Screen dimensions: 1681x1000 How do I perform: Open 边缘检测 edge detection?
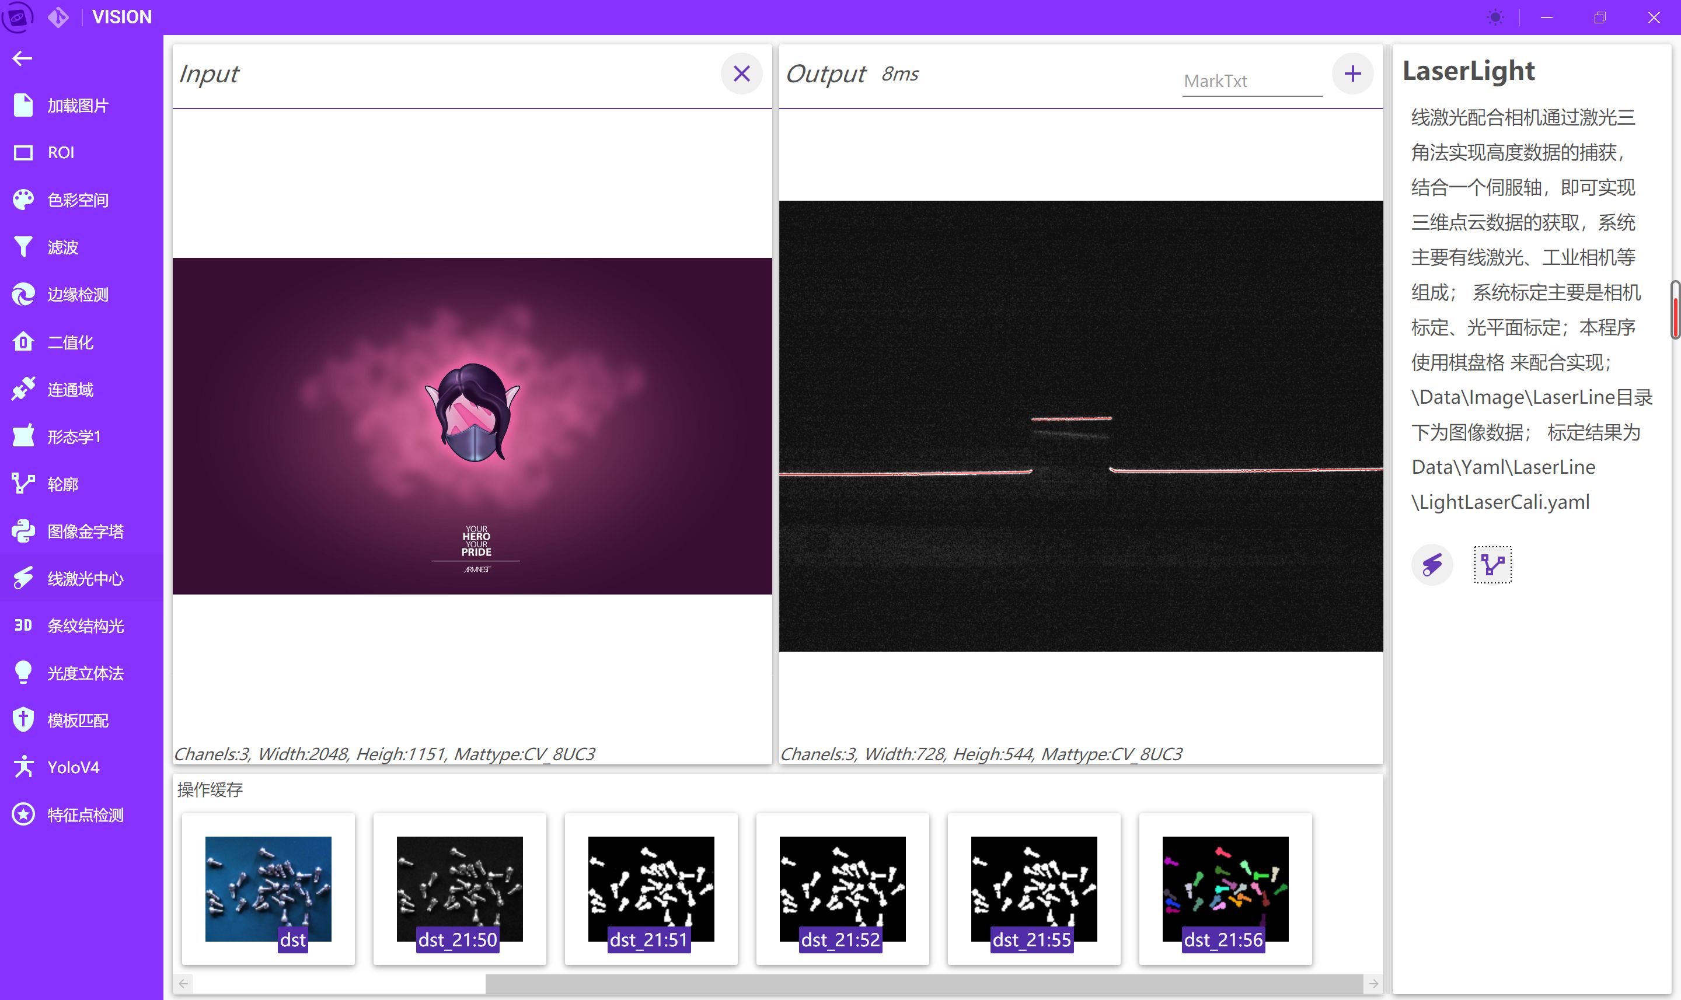77,295
